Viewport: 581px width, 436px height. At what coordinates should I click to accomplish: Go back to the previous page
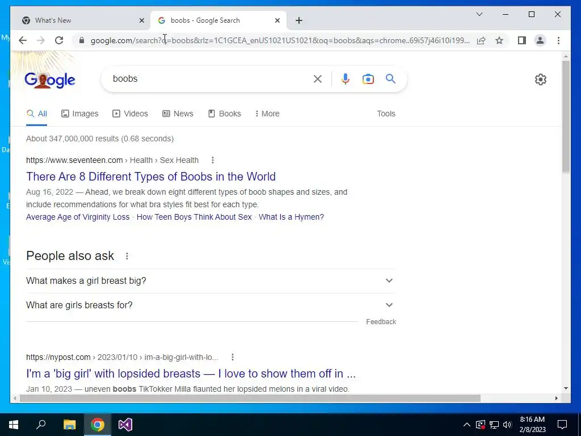pyautogui.click(x=23, y=40)
